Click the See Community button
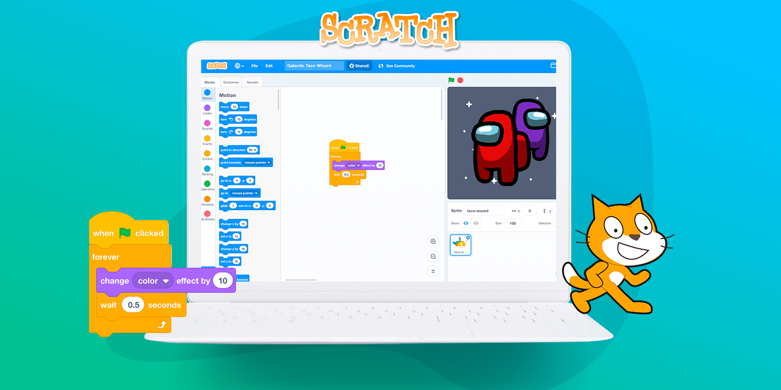The height and width of the screenshot is (390, 781). (397, 66)
